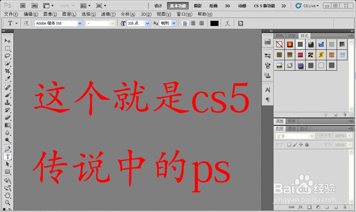Switch to the 色板 tab
The width and height of the screenshot is (356, 212).
point(292,36)
